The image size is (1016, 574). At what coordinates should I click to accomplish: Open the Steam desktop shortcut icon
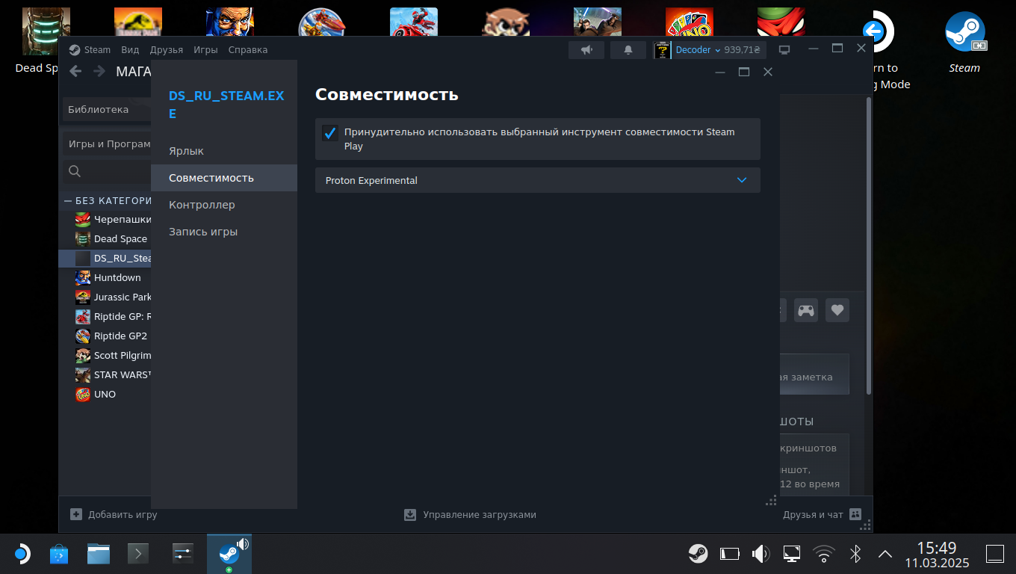pyautogui.click(x=964, y=42)
